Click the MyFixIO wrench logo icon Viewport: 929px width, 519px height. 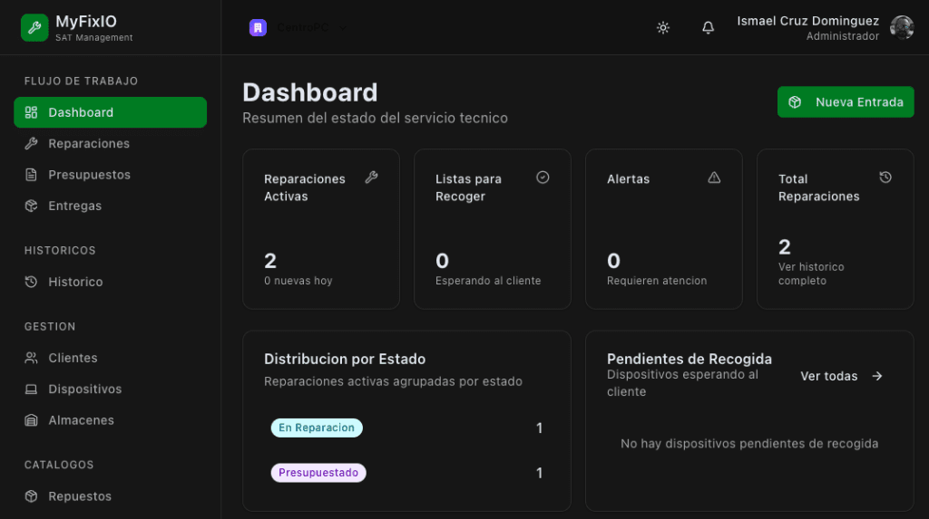coord(34,27)
